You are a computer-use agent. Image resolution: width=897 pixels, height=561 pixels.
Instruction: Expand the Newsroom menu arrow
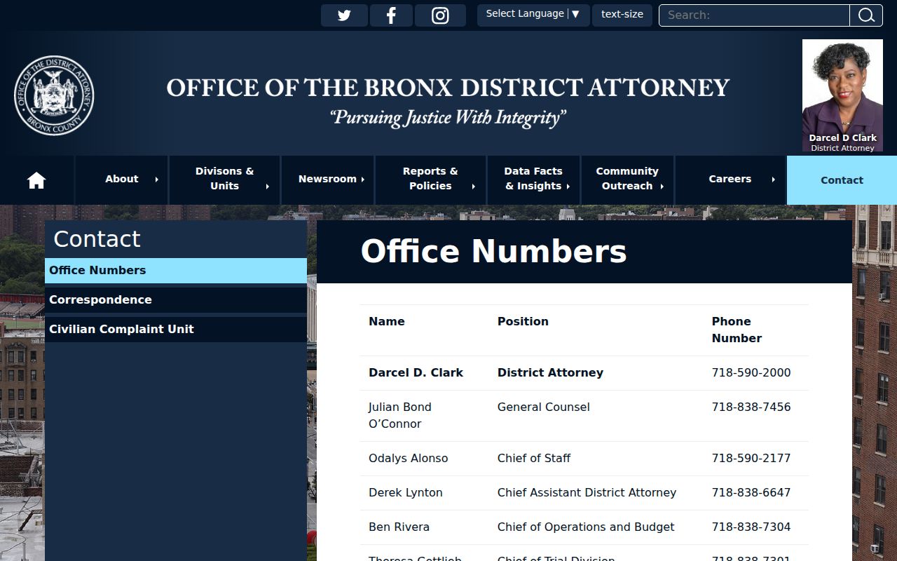(363, 180)
